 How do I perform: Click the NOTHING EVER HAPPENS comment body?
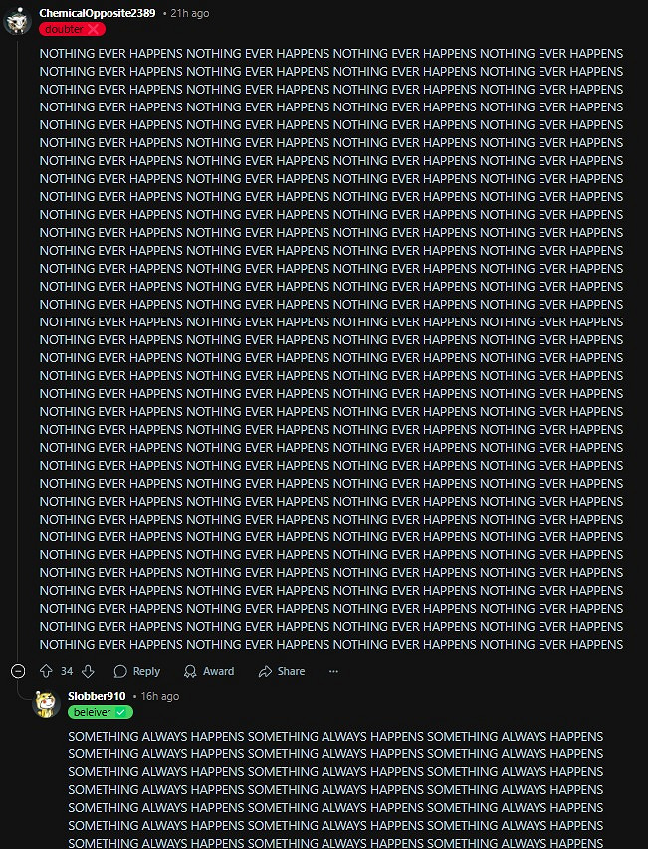[331, 349]
